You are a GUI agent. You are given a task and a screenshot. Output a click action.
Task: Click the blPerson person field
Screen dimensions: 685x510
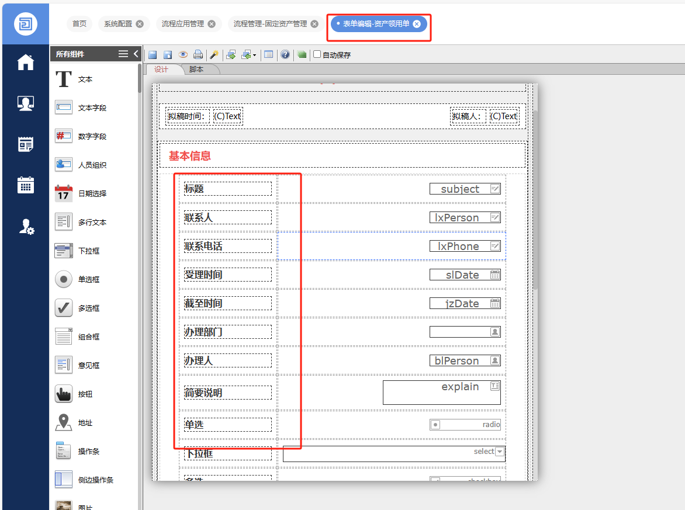465,360
